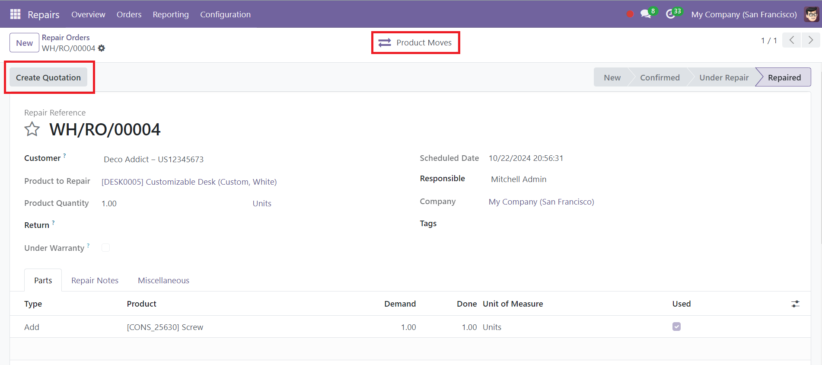Show Customer field help tooltip mark
Viewport: 822px width, 365px height.
coord(64,155)
